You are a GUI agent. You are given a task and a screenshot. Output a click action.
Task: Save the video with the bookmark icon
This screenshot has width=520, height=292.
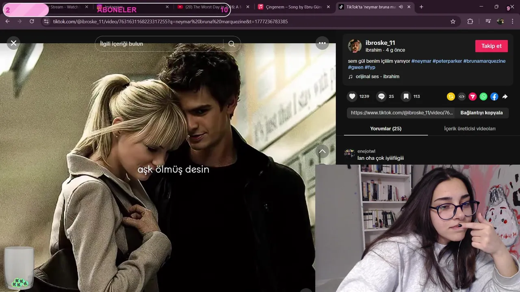[x=406, y=97]
